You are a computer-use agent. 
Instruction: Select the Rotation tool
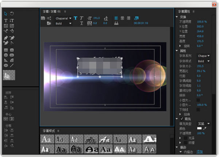click(x=12, y=13)
